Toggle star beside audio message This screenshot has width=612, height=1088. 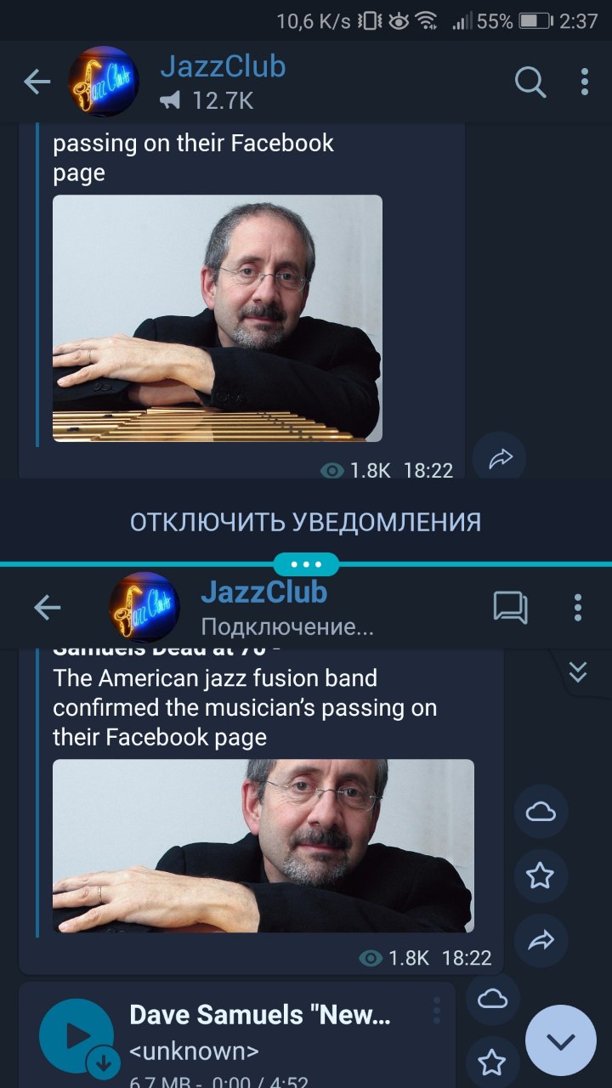(x=492, y=1062)
